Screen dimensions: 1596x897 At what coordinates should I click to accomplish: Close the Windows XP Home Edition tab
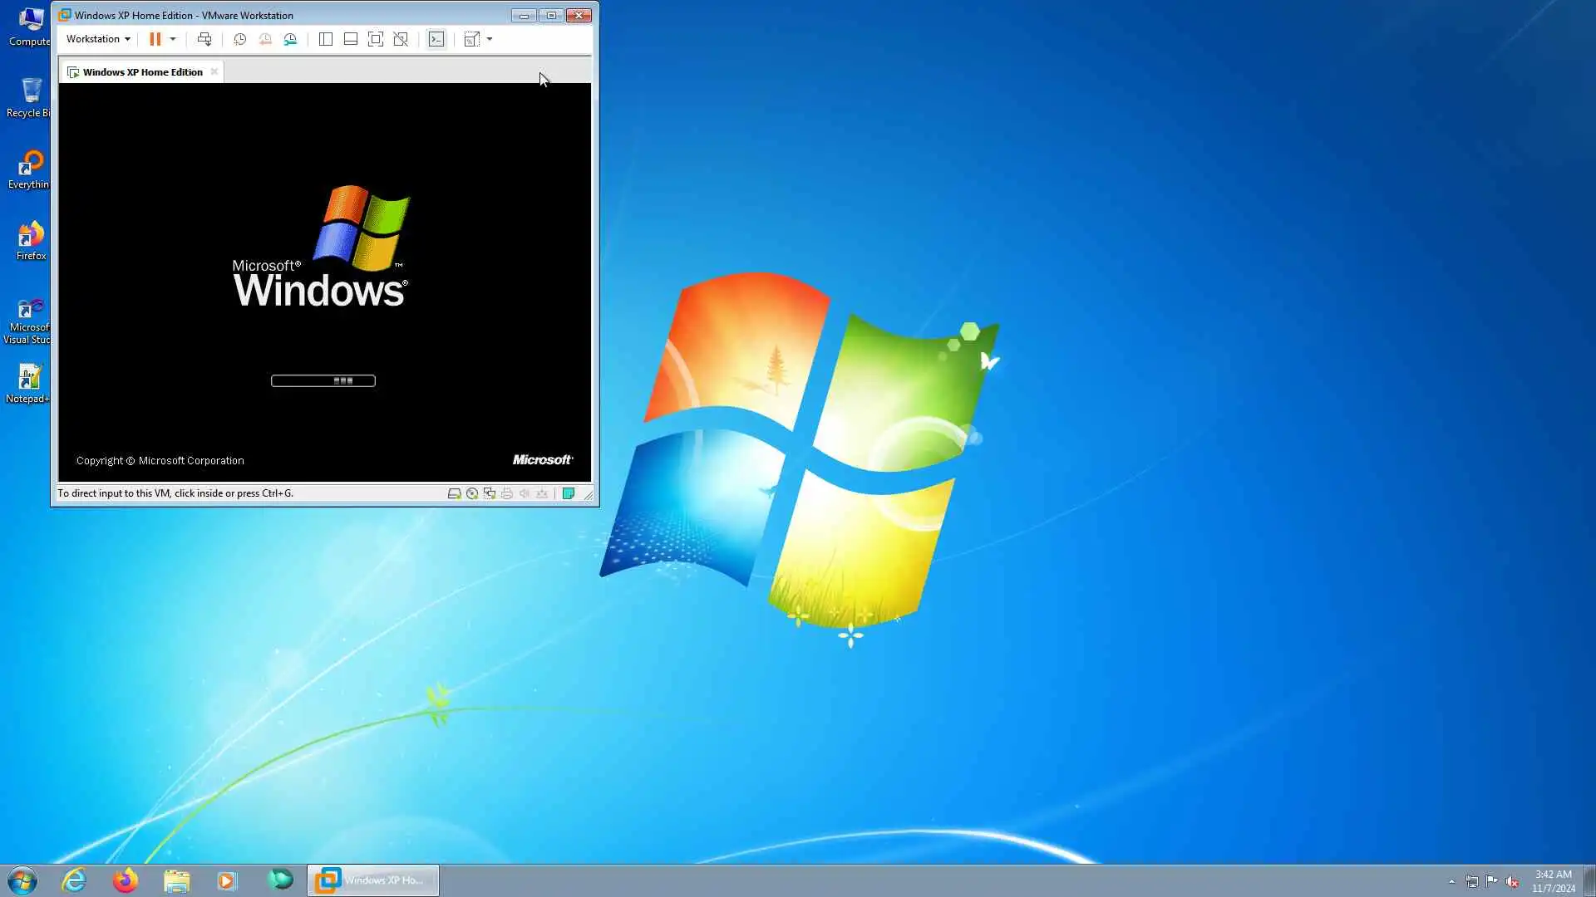point(214,71)
